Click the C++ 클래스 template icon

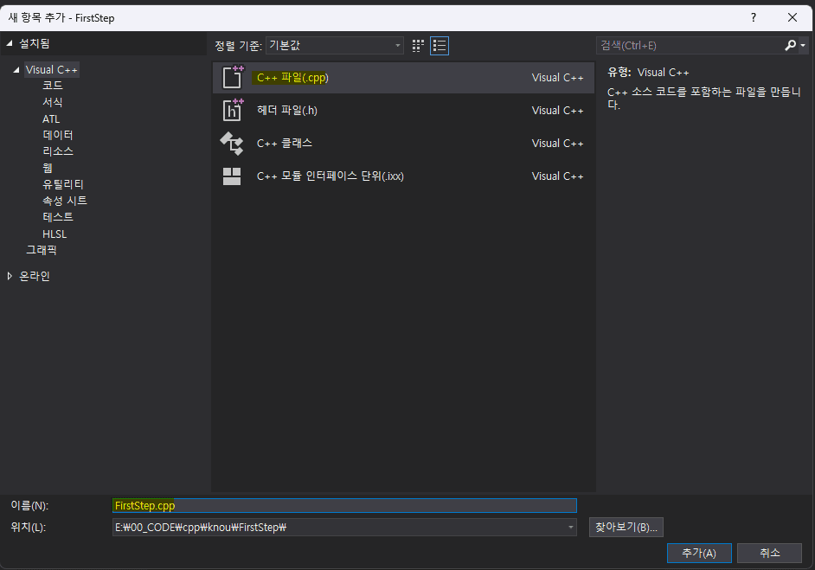pos(232,143)
